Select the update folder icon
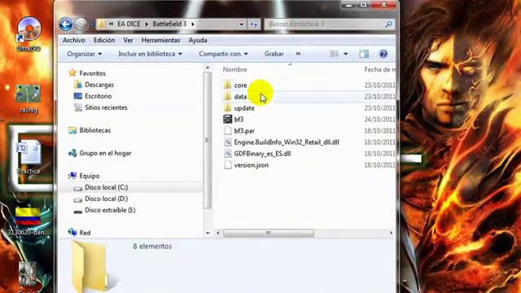This screenshot has height=293, width=521. 228,108
